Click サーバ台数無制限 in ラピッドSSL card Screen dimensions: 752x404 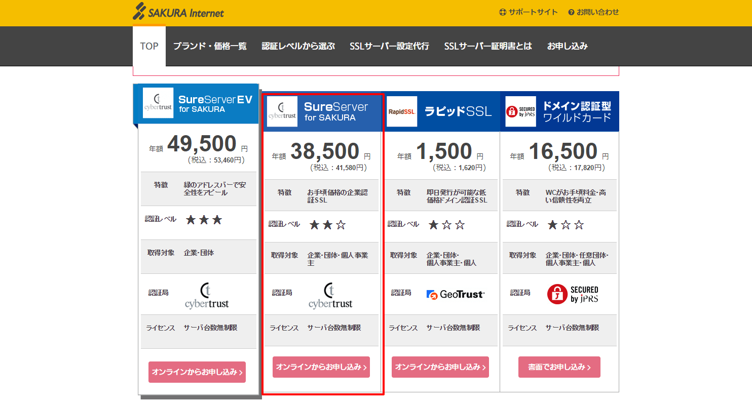coord(453,328)
